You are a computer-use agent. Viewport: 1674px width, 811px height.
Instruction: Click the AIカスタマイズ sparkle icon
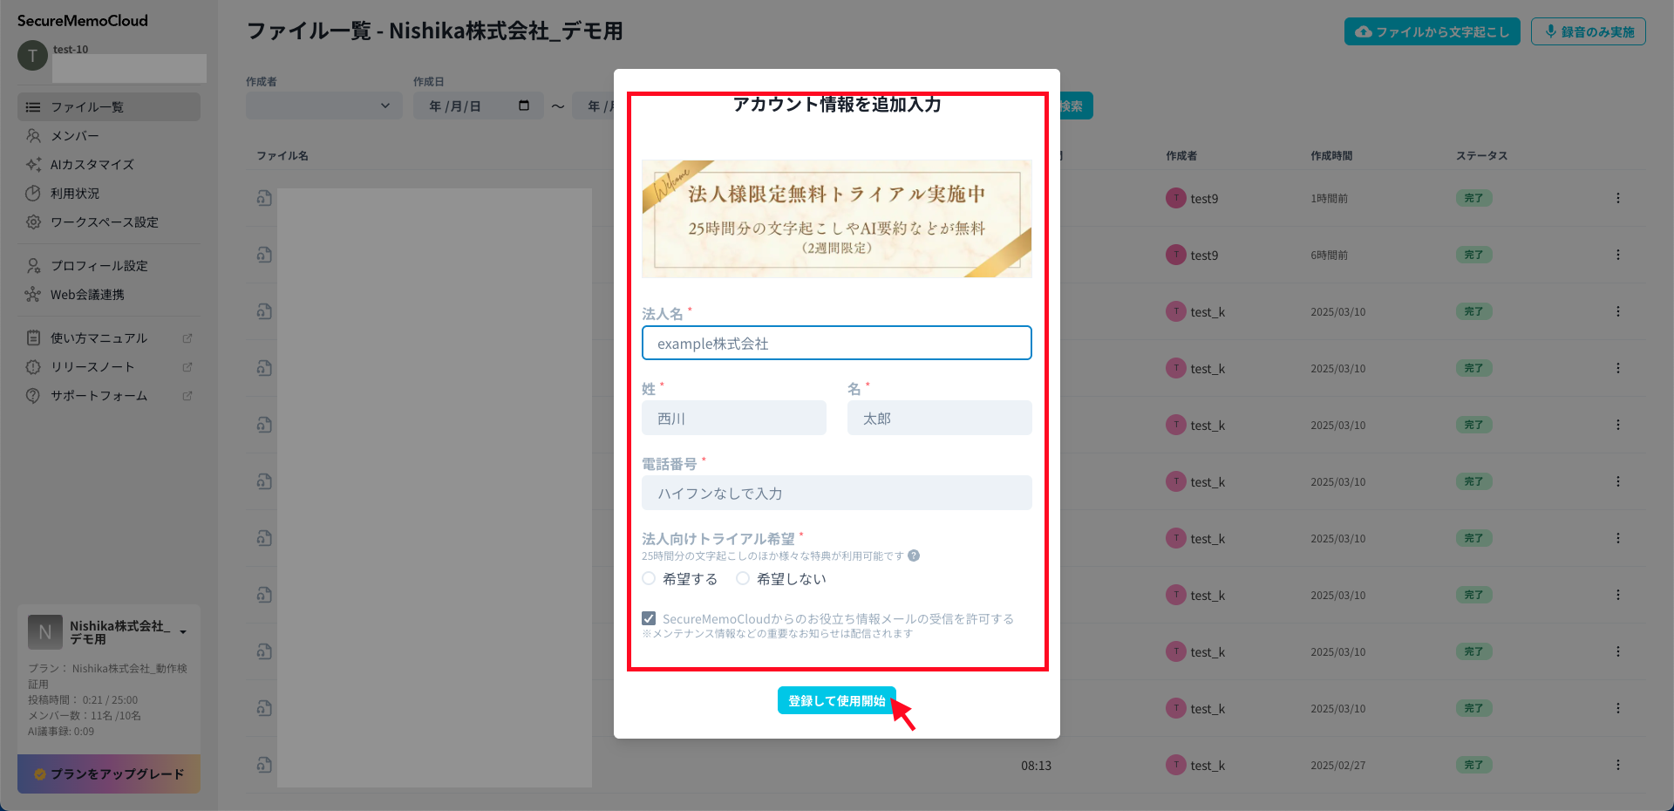click(33, 165)
